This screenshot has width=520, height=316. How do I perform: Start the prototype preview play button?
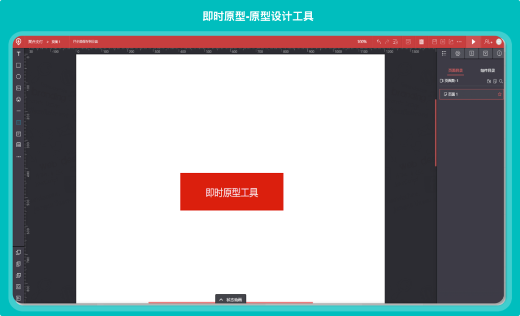(473, 42)
